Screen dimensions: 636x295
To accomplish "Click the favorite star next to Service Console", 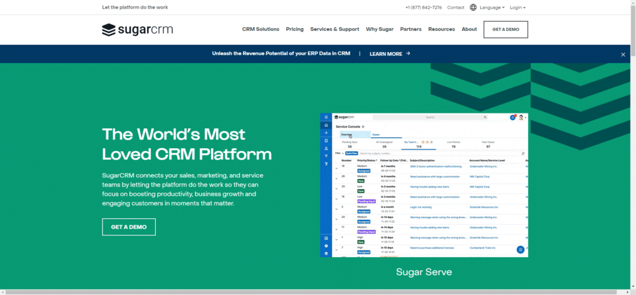I will coord(363,126).
